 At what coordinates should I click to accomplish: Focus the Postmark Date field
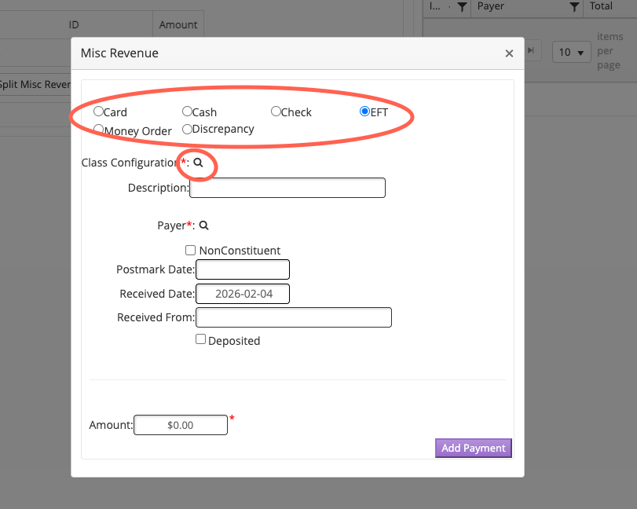click(x=243, y=269)
